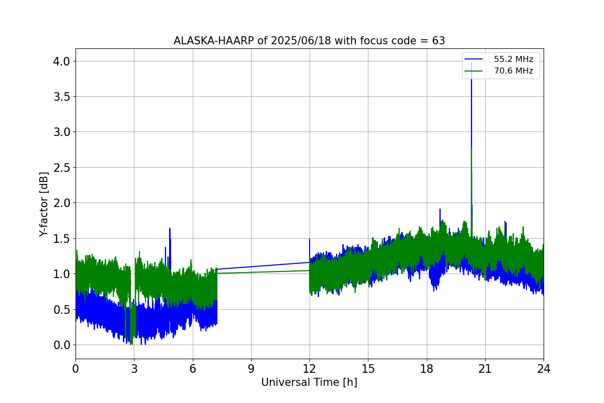Click the x-axis tick label 12
604x403 pixels.
coord(310,369)
